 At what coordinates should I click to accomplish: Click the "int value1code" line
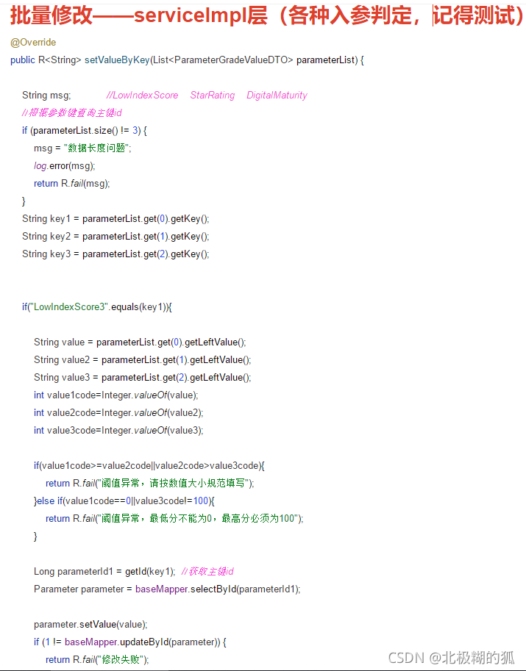[116, 395]
